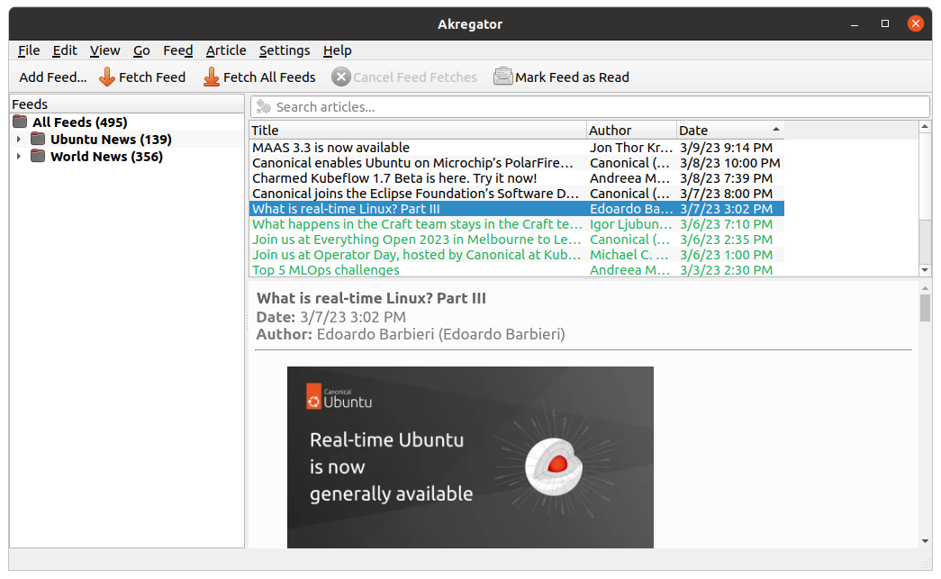This screenshot has height=579, width=941.
Task: Click the Fetch Feed label
Action: [152, 77]
